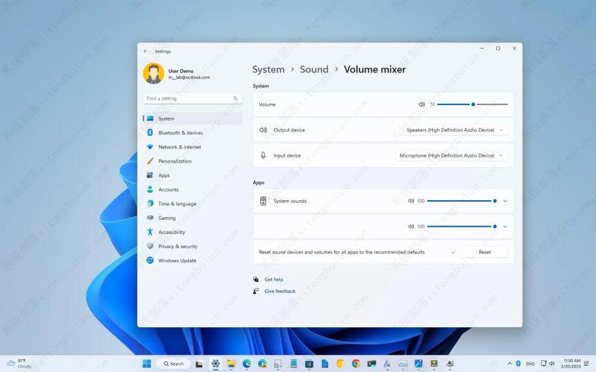The height and width of the screenshot is (372, 596).
Task: Expand the System sounds row
Action: [505, 201]
